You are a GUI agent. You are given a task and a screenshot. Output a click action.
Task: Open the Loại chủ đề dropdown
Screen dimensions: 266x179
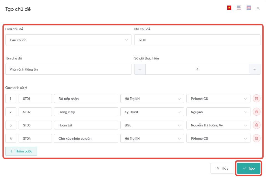coord(68,40)
